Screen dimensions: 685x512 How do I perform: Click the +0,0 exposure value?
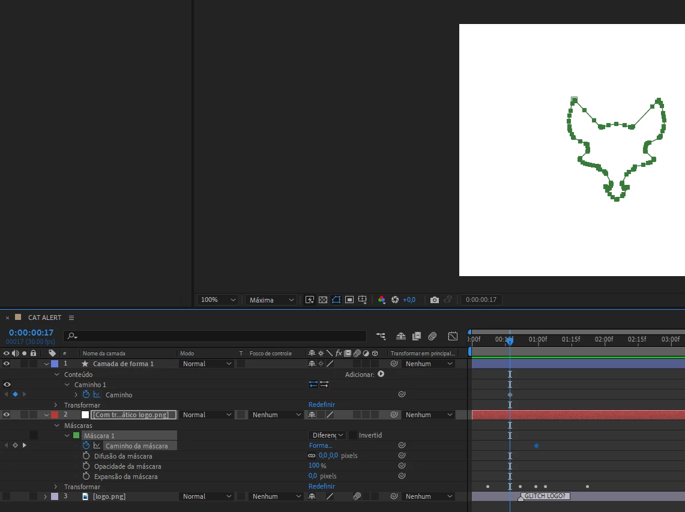[x=409, y=300]
